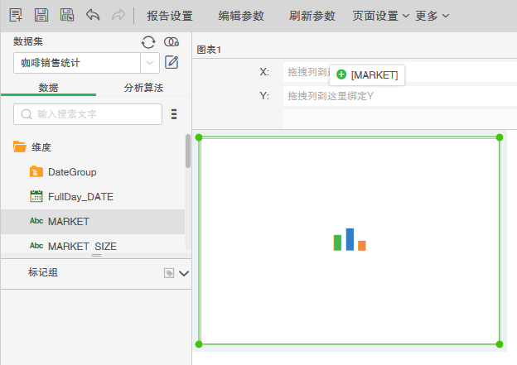Click the dataset join icon
This screenshot has width=517, height=365.
(172, 42)
